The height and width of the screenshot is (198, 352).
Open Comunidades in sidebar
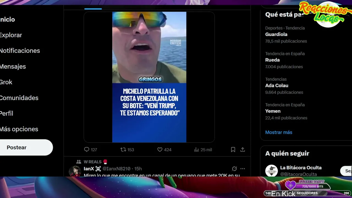point(19,98)
